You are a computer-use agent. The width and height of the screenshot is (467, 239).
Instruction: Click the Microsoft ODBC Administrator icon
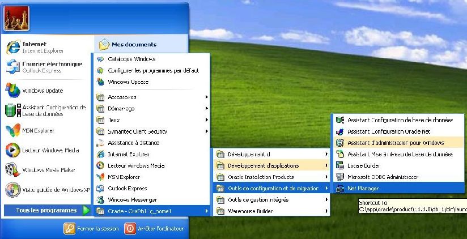tap(340, 177)
